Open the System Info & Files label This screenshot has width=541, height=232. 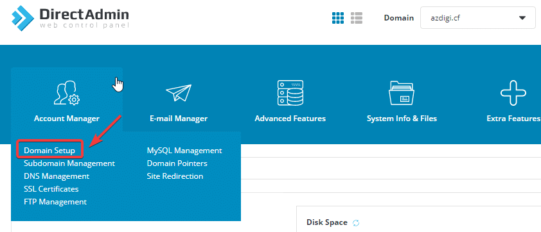click(x=402, y=119)
